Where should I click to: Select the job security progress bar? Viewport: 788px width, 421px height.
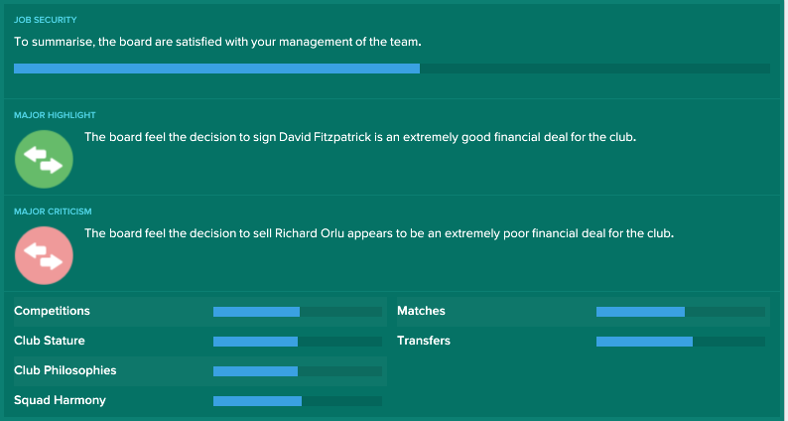pos(391,69)
